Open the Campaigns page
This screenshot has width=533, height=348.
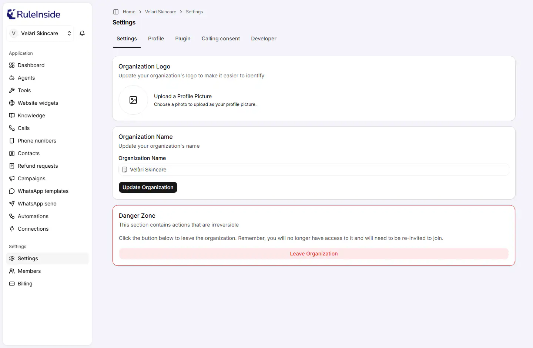point(47,178)
